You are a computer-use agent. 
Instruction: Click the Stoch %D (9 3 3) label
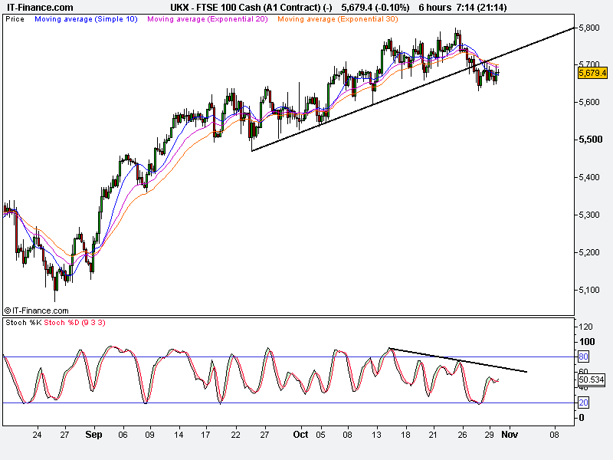pos(74,323)
